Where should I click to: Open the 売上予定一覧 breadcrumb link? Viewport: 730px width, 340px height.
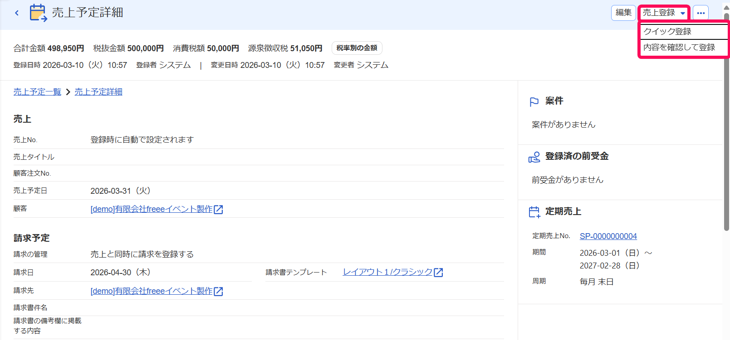pos(37,91)
